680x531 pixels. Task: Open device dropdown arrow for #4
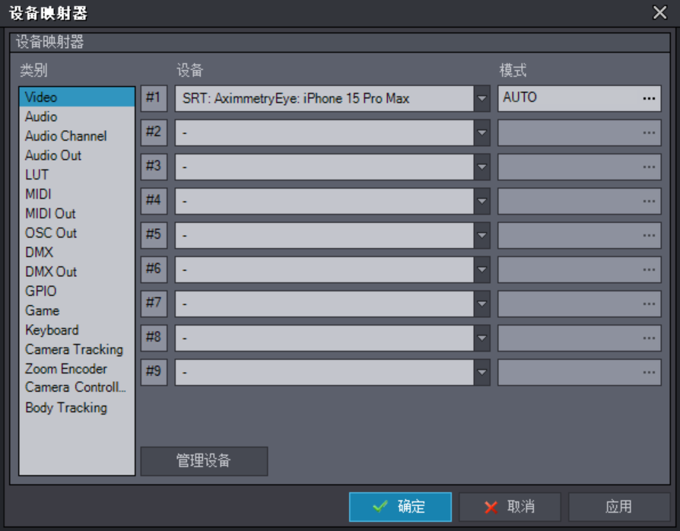(x=481, y=202)
